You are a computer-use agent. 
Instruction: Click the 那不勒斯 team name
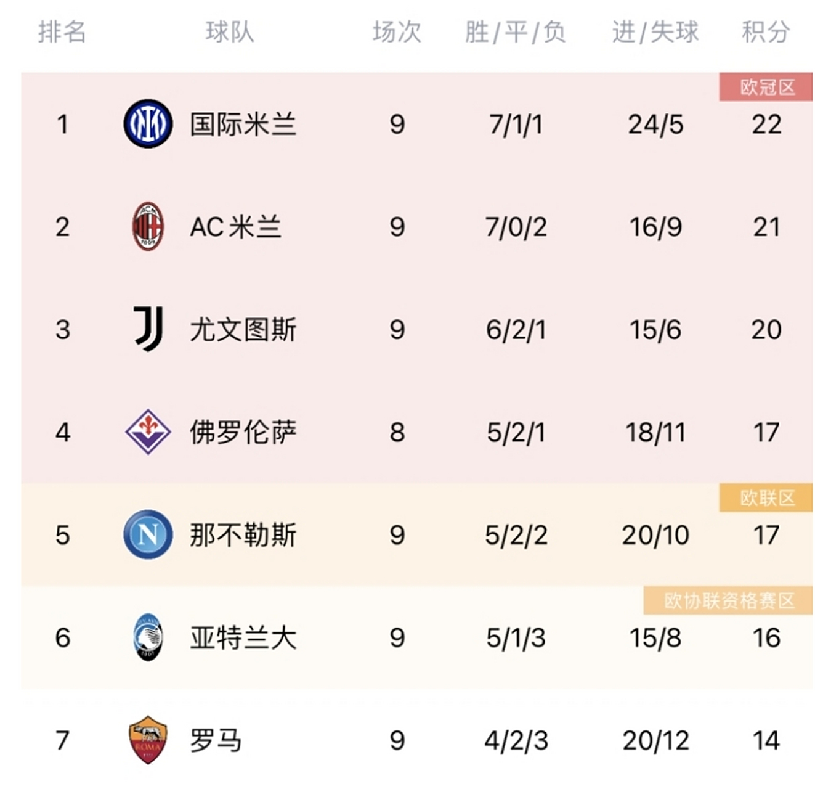[x=243, y=535]
